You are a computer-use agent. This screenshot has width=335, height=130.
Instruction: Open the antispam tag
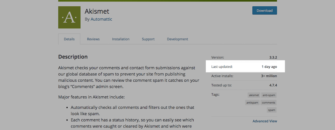pyautogui.click(x=252, y=103)
